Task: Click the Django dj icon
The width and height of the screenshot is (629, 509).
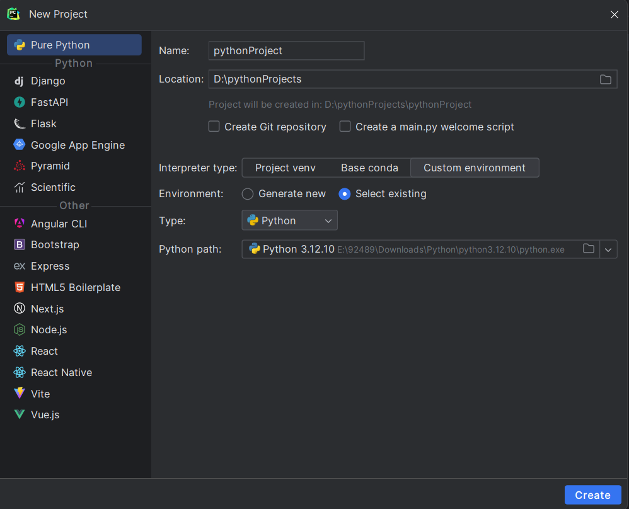Action: 20,81
